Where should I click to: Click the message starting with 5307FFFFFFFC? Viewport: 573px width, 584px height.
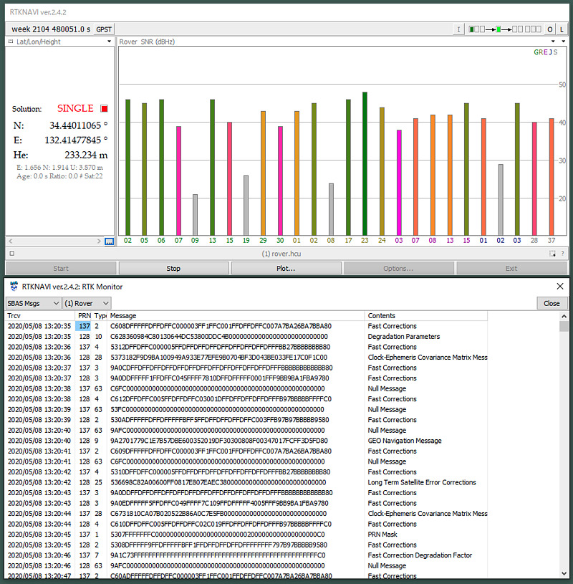pyautogui.click(x=218, y=535)
